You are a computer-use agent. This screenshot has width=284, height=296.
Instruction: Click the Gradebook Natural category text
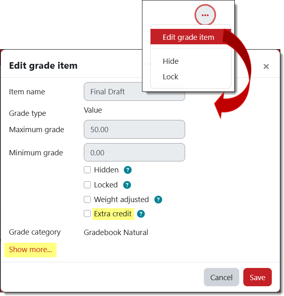click(116, 233)
